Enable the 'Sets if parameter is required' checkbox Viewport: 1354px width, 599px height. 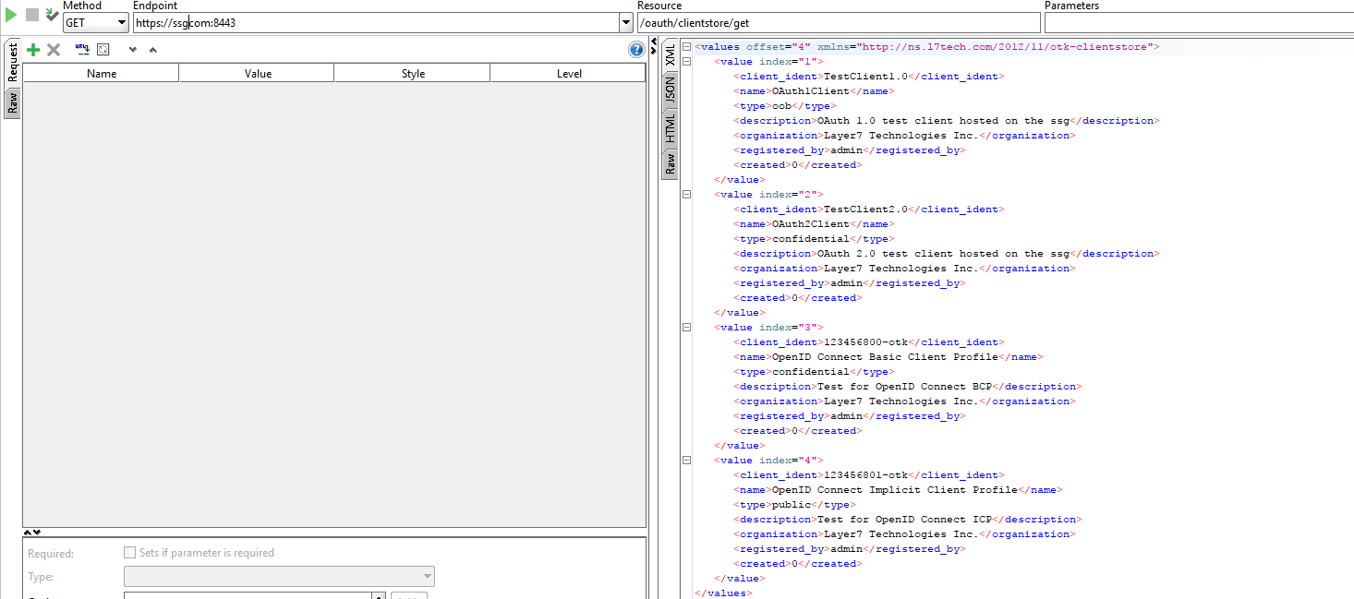tap(129, 552)
